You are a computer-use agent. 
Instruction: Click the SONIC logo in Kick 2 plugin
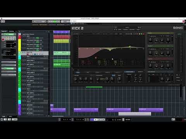[x=178, y=28]
